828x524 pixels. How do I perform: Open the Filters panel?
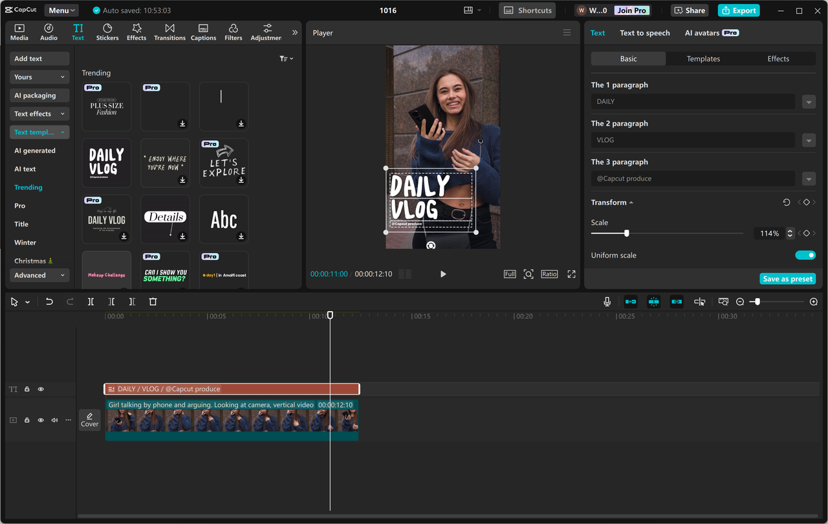pyautogui.click(x=233, y=31)
